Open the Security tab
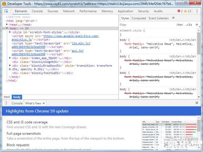203x152 pixels. (x=143, y=11)
